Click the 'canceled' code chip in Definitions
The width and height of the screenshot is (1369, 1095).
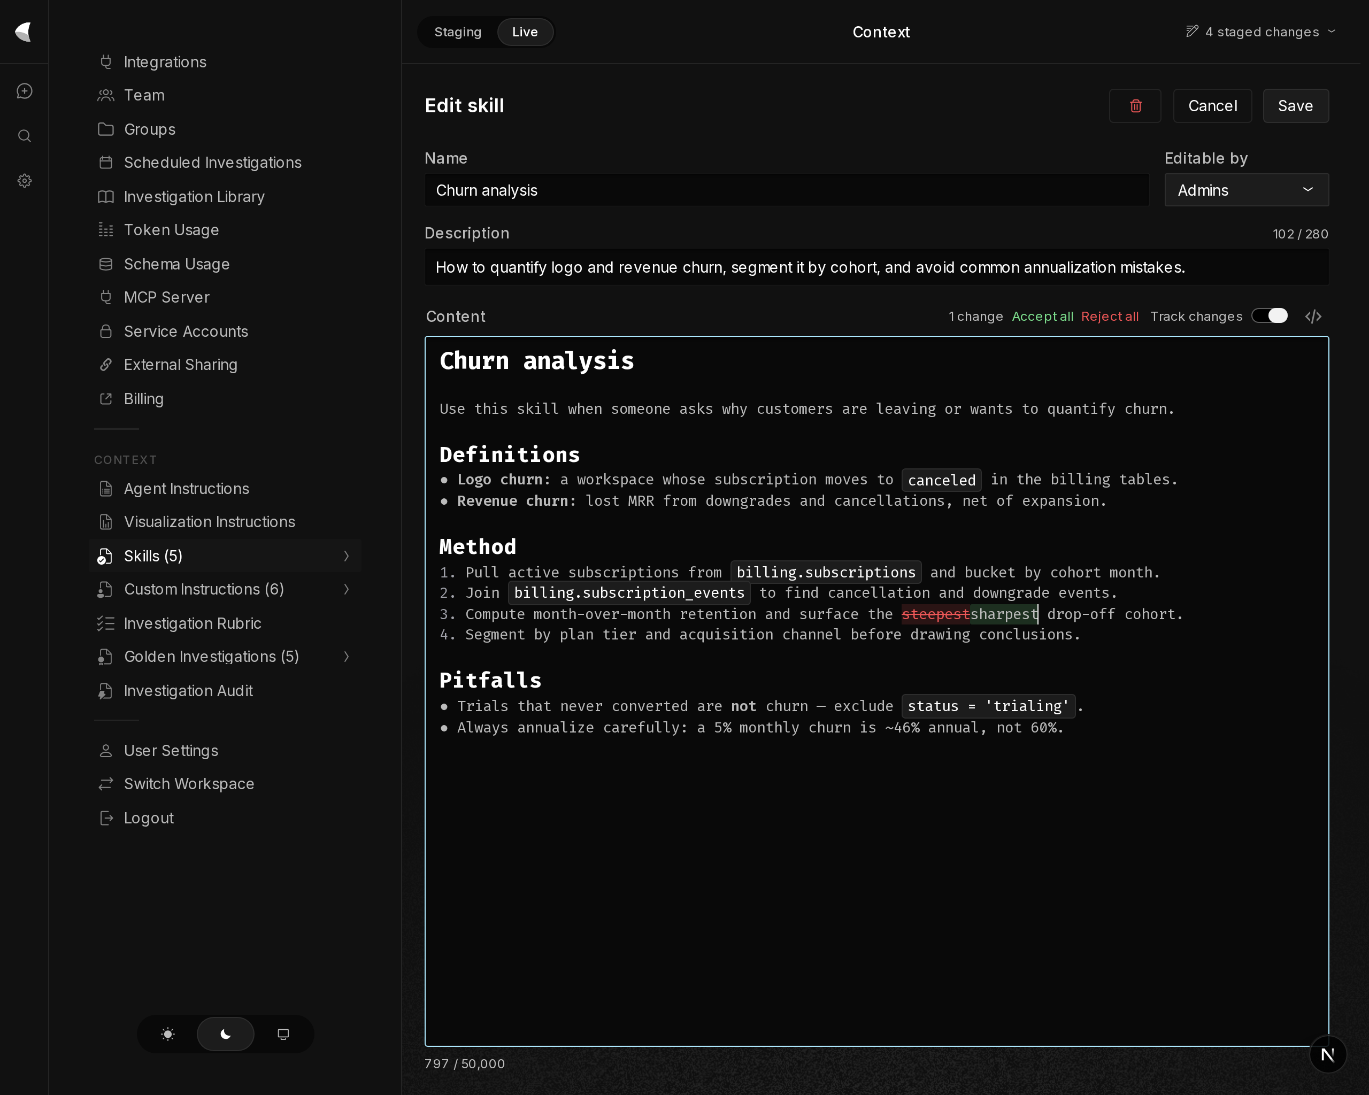941,480
